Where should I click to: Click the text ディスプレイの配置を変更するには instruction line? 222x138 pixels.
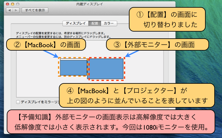coord(61,33)
